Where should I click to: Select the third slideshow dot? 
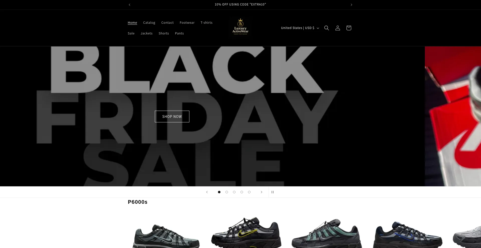coord(234,192)
